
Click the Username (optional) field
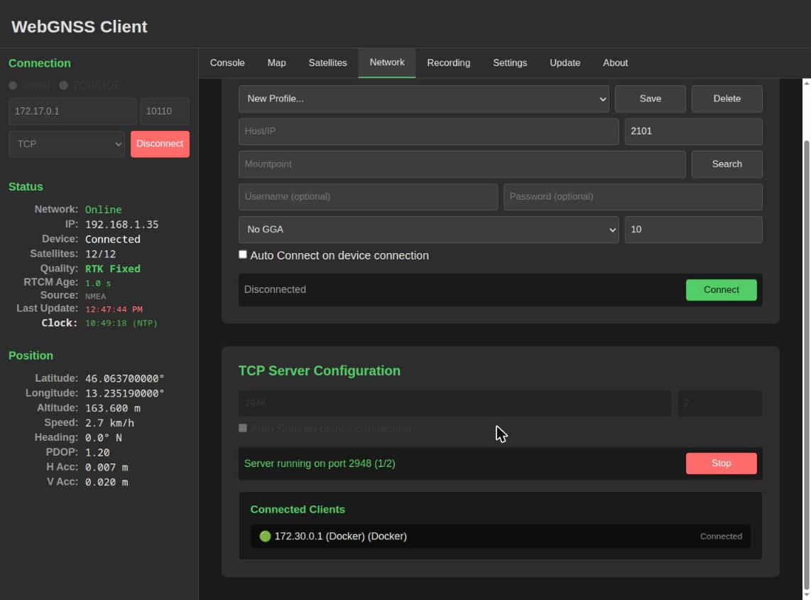(x=368, y=197)
